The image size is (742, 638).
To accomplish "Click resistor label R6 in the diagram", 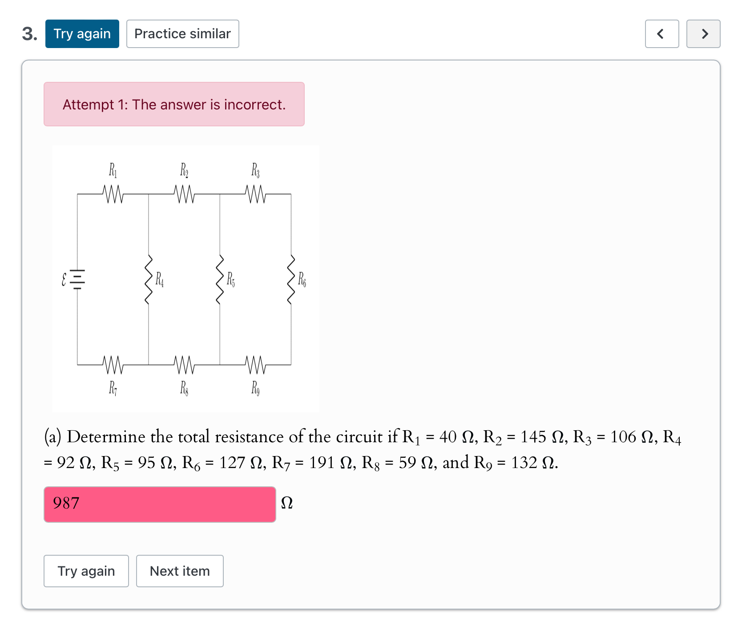I will pyautogui.click(x=302, y=280).
